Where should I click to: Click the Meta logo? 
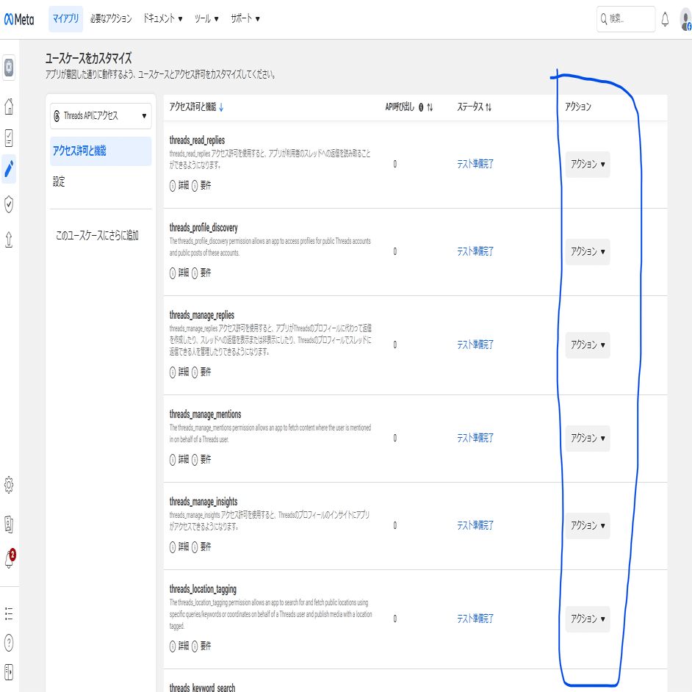[x=19, y=19]
